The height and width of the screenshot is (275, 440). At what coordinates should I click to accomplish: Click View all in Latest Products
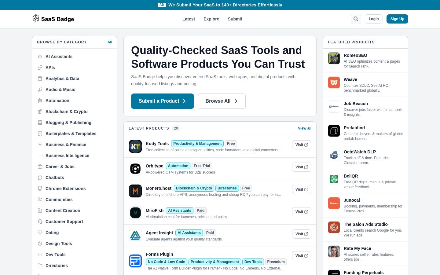click(305, 128)
